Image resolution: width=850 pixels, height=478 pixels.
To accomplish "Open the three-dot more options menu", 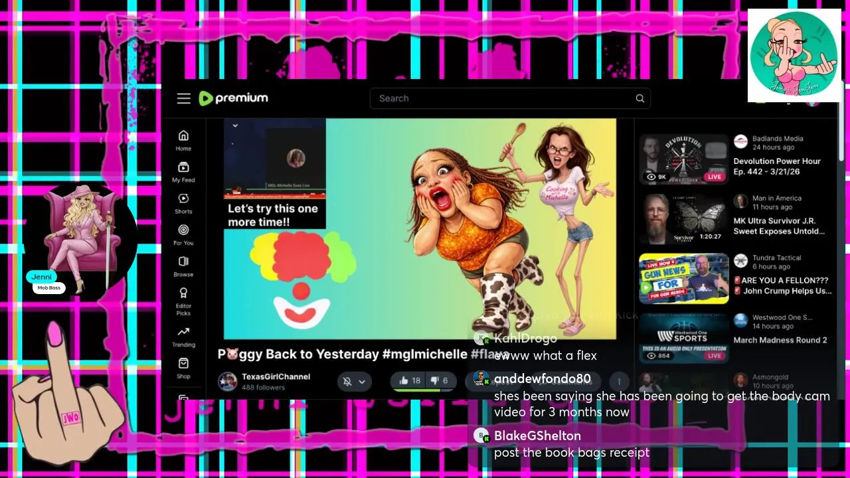I will click(x=619, y=381).
